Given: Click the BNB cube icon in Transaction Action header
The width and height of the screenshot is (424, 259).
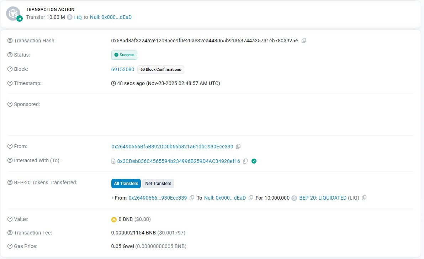Looking at the screenshot, I should coord(14,14).
